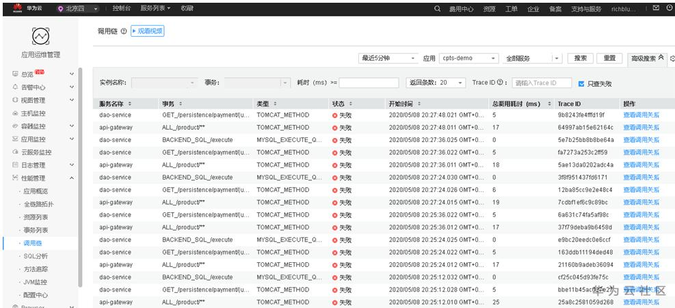Click the 应用运维管理 application logo
This screenshot has height=308, width=675.
[40, 36]
